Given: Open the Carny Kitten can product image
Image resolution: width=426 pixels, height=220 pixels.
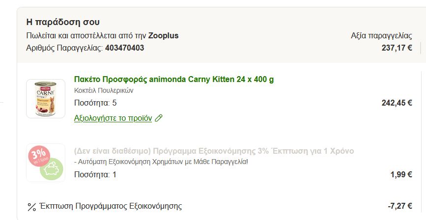Looking at the screenshot, I should [x=46, y=99].
